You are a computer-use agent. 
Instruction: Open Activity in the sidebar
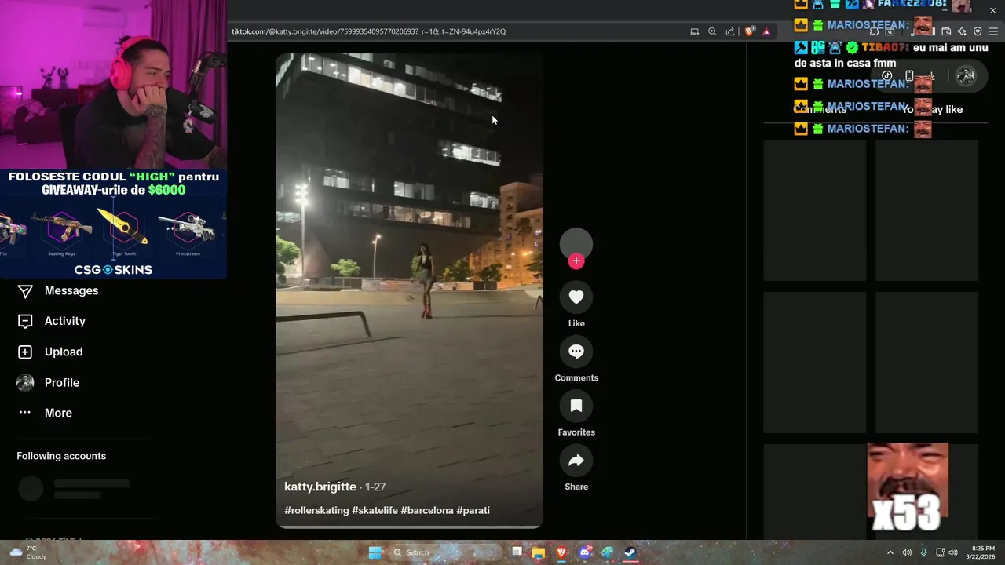click(x=51, y=321)
